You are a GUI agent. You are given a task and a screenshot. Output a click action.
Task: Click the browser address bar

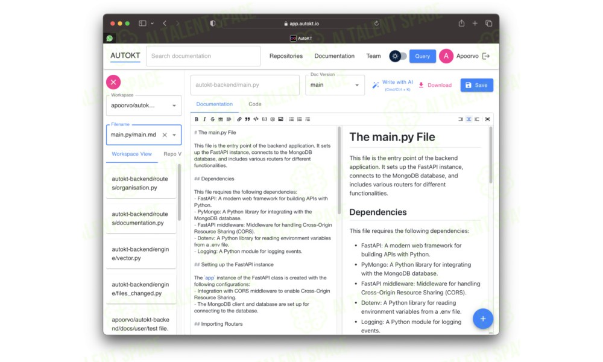pos(302,24)
